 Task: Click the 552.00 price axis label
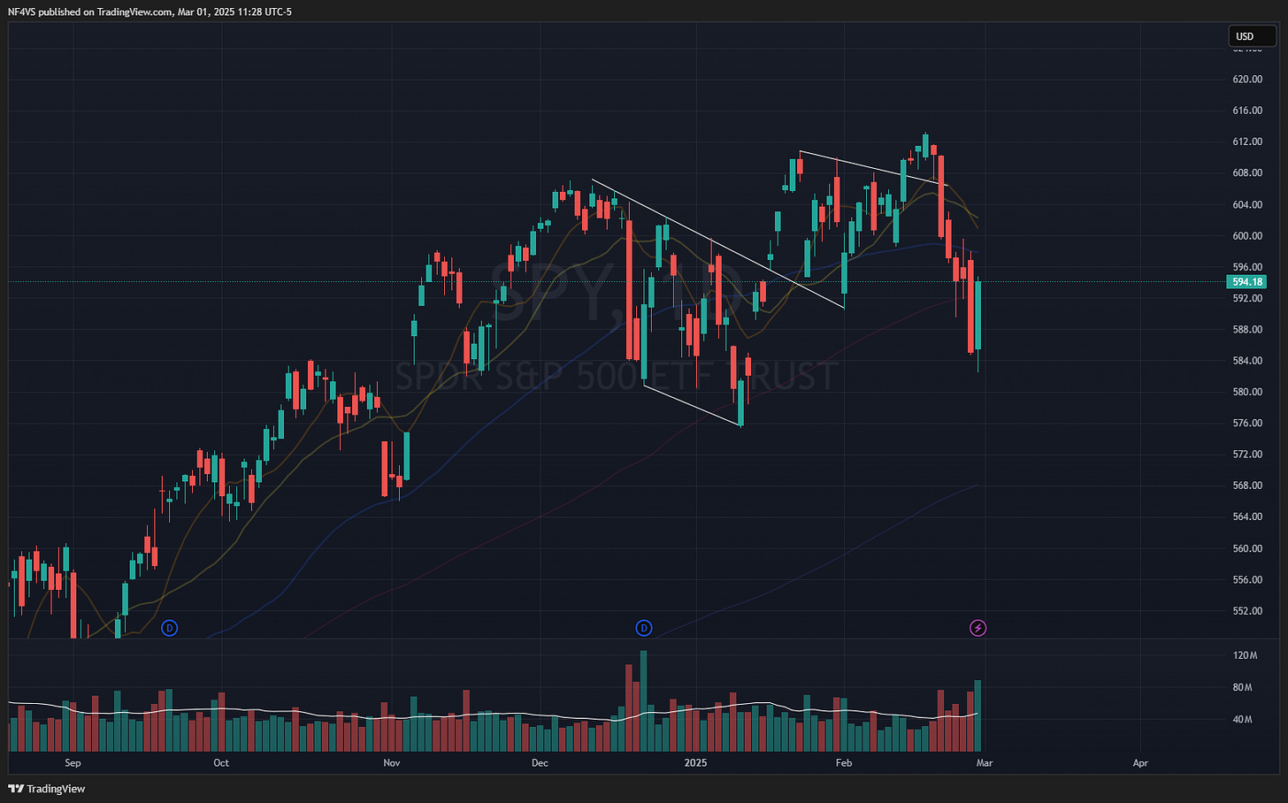click(1247, 611)
